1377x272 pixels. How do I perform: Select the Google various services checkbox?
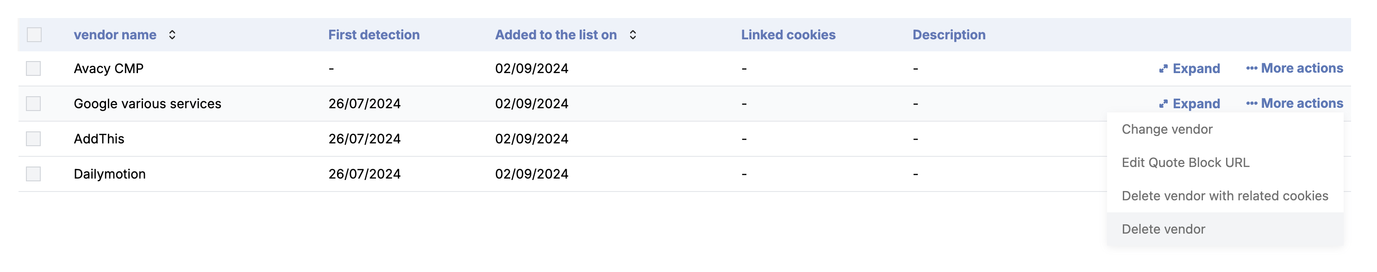tap(34, 104)
